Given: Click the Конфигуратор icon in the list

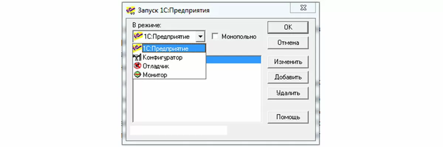Looking at the screenshot, I should point(137,57).
